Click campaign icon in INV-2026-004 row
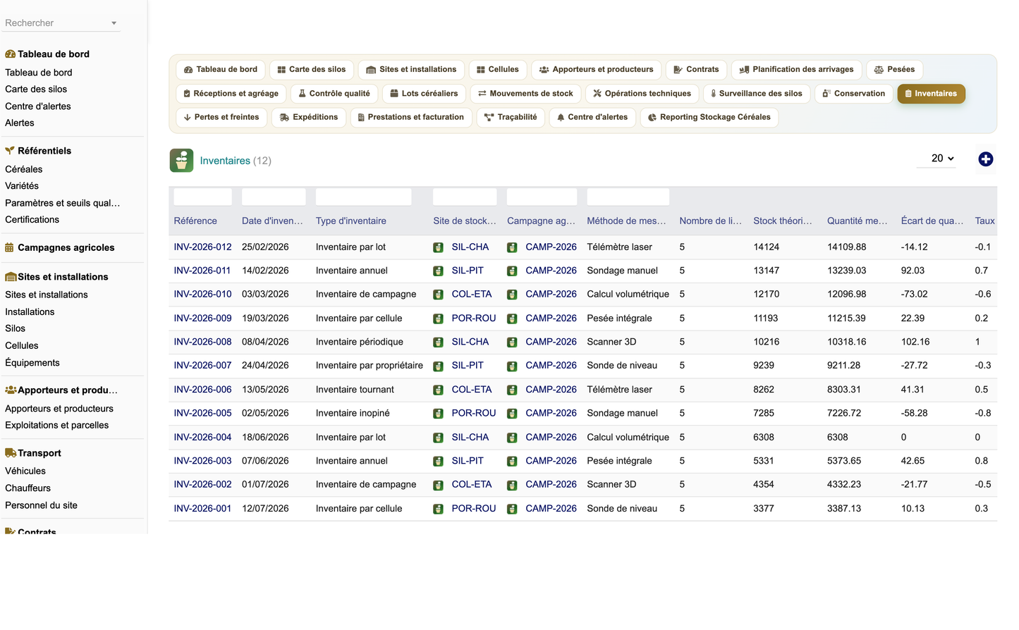Image resolution: width=1019 pixels, height=630 pixels. coord(512,438)
